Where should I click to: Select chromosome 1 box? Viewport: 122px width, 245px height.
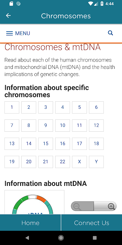pos(12,107)
